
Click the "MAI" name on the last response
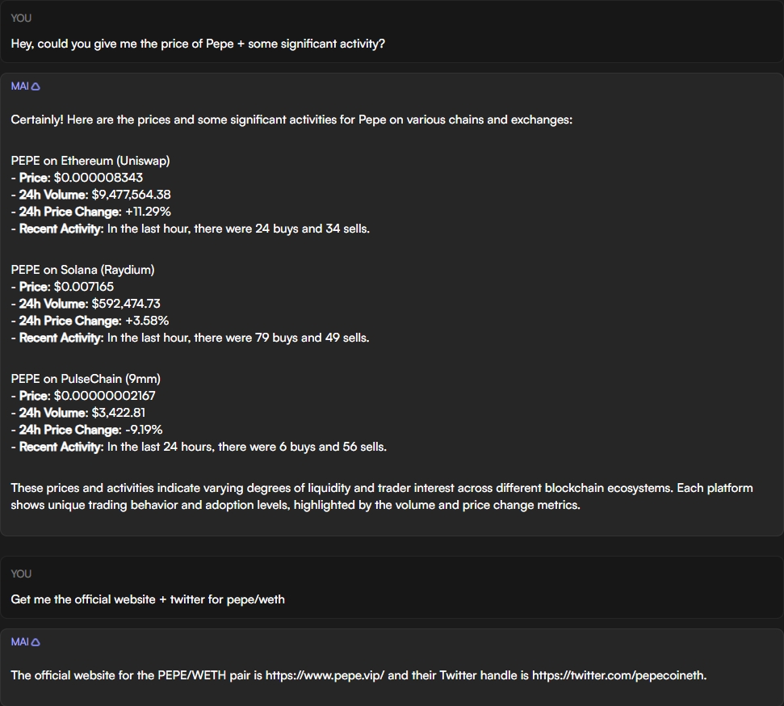19,642
